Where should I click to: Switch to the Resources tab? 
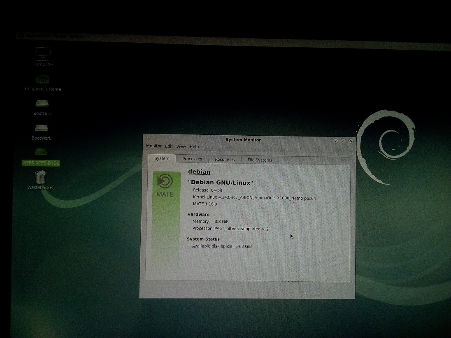tap(225, 160)
